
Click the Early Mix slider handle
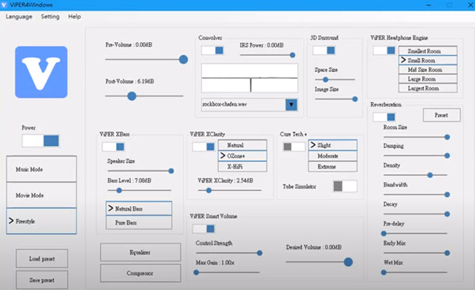[447, 253]
